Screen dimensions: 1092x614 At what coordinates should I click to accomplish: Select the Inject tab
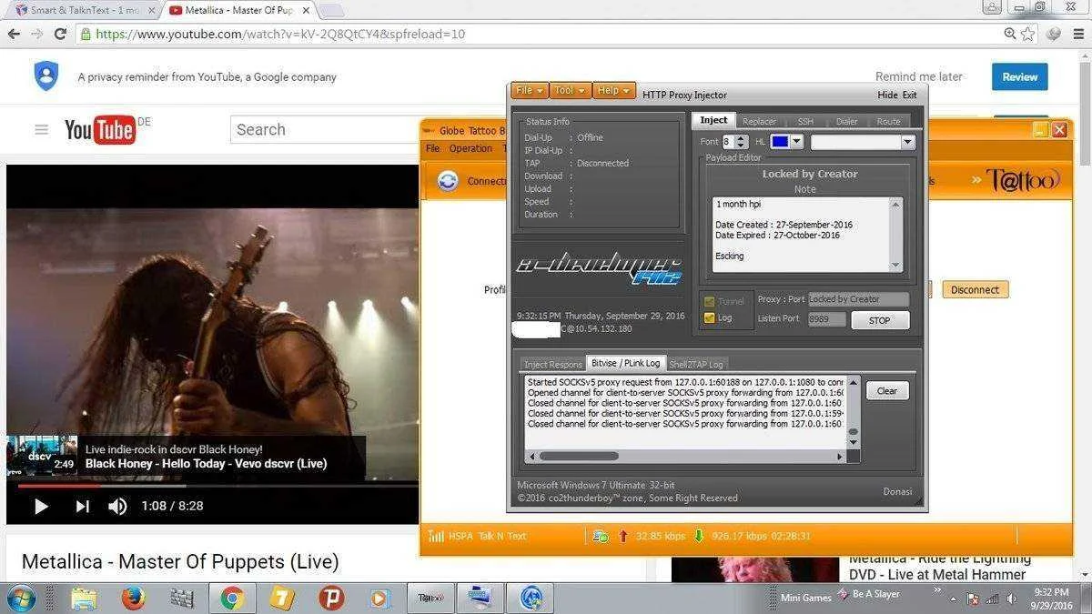click(x=713, y=120)
